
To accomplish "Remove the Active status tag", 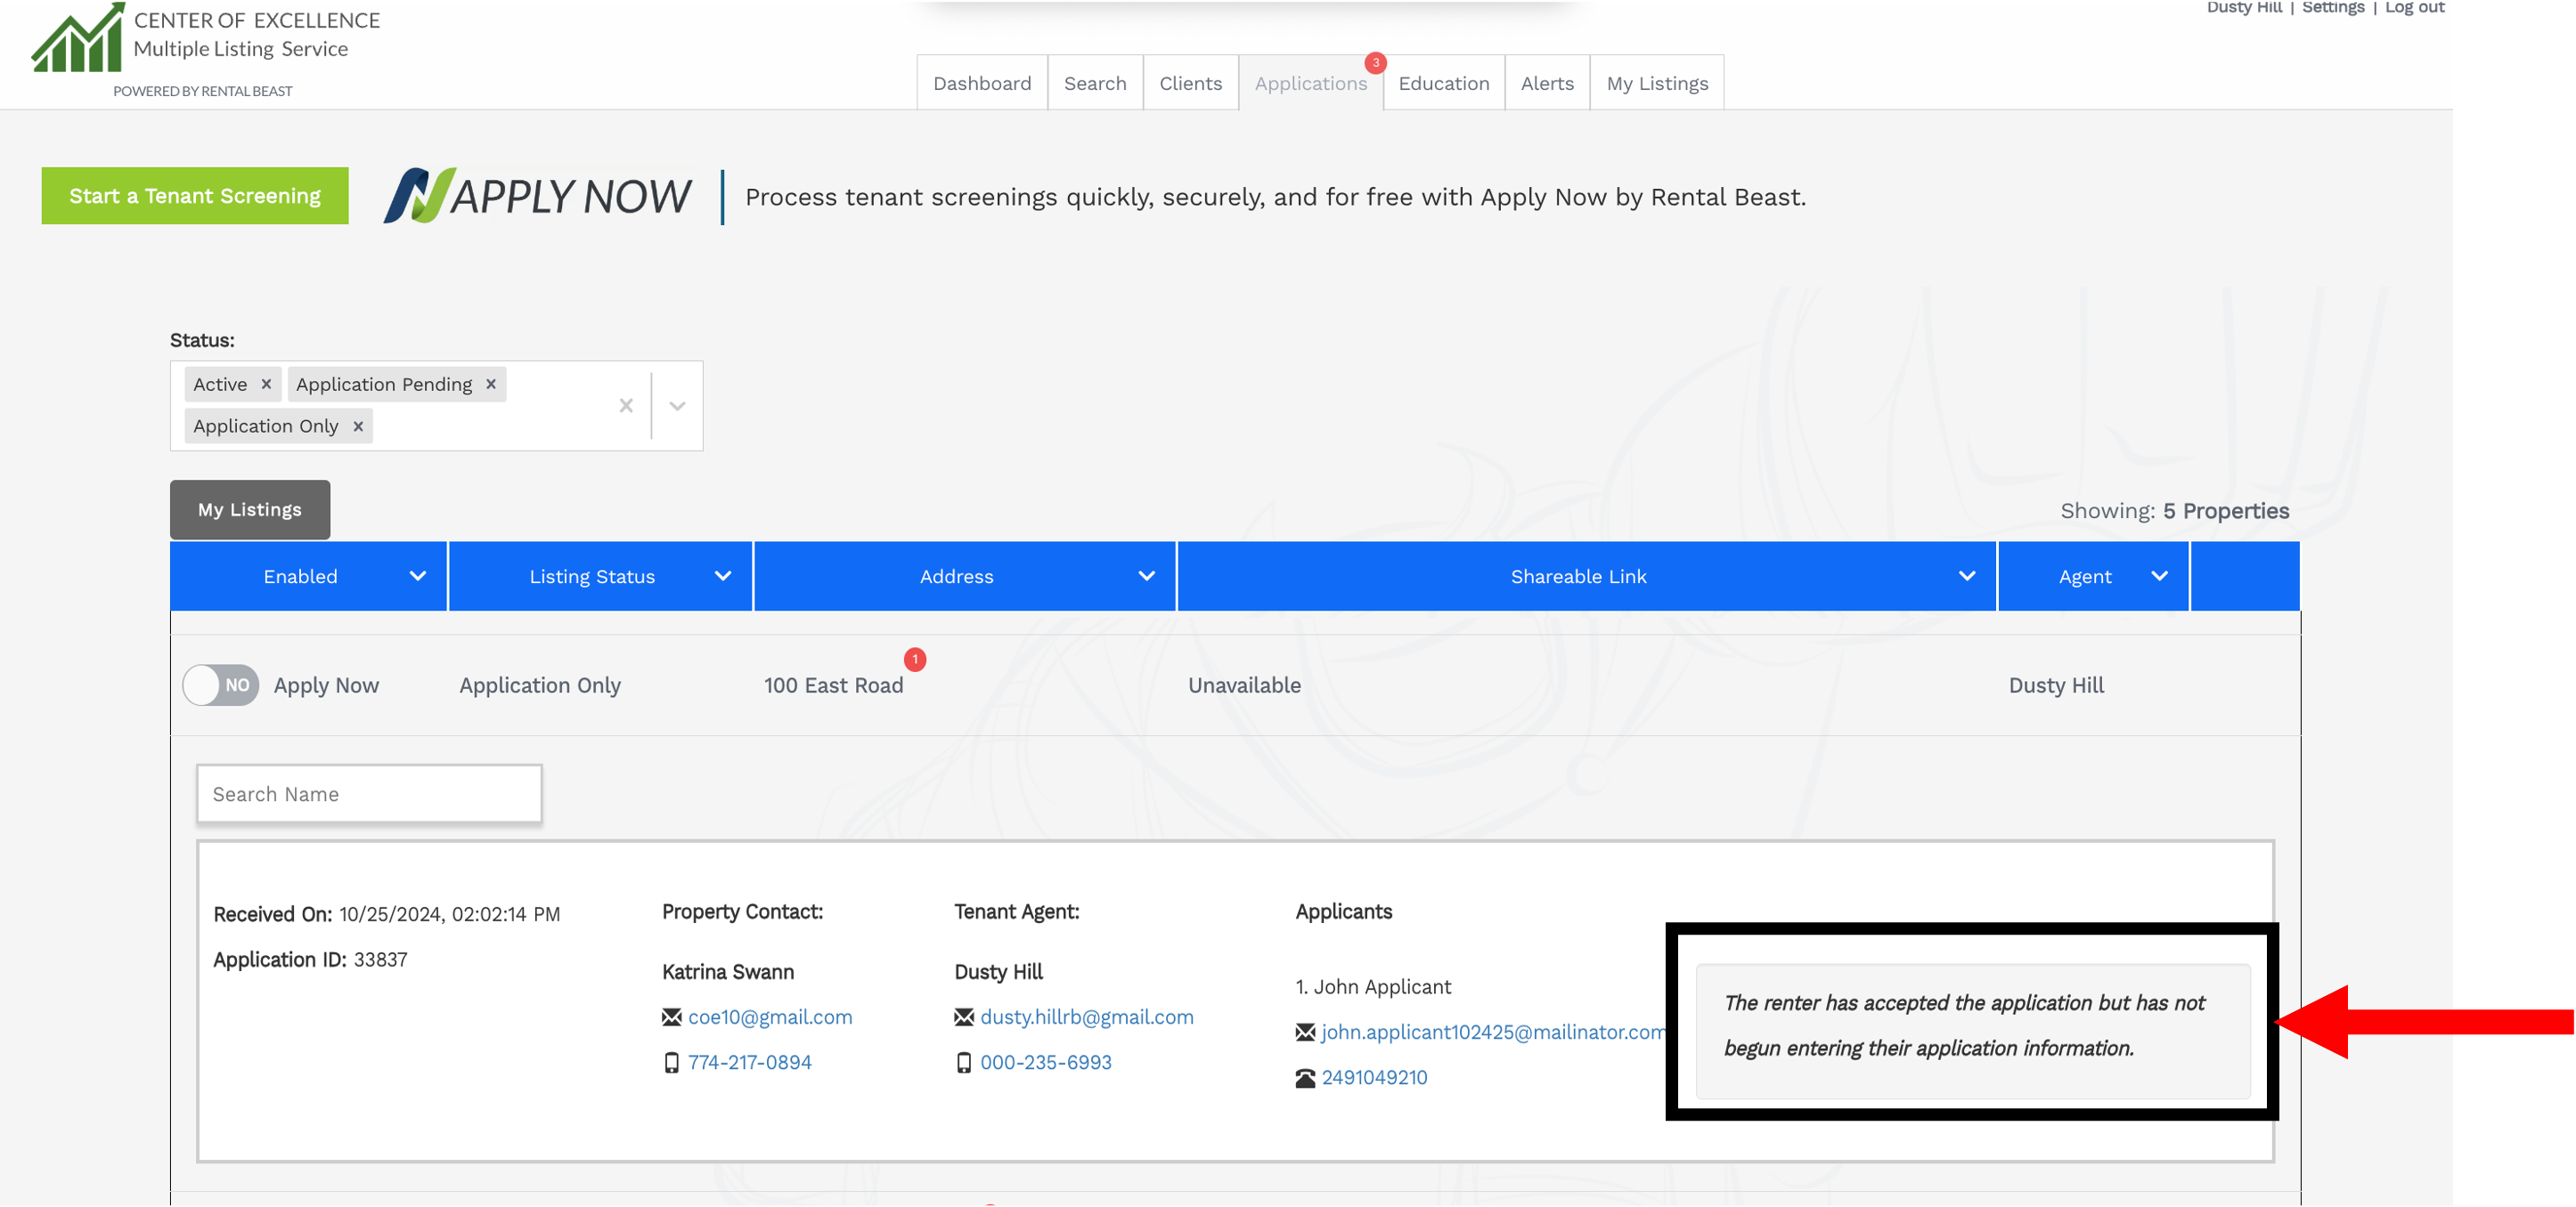I will [x=266, y=384].
